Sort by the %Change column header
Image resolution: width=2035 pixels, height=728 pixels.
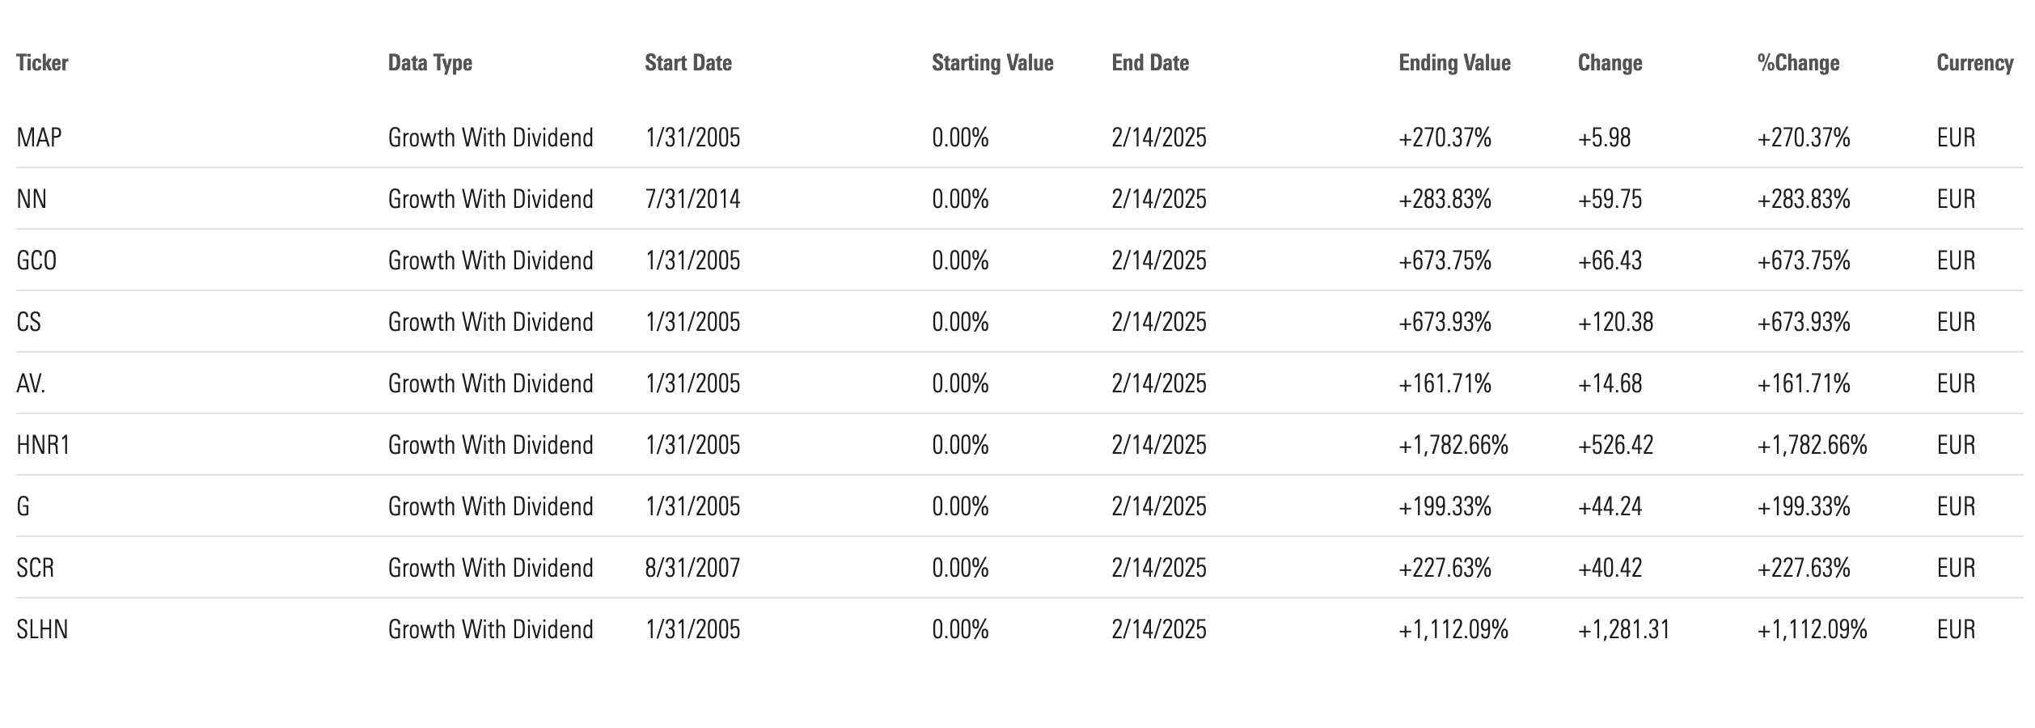point(1798,63)
